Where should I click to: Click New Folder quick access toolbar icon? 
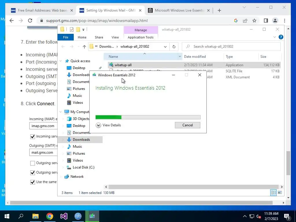[78, 29]
